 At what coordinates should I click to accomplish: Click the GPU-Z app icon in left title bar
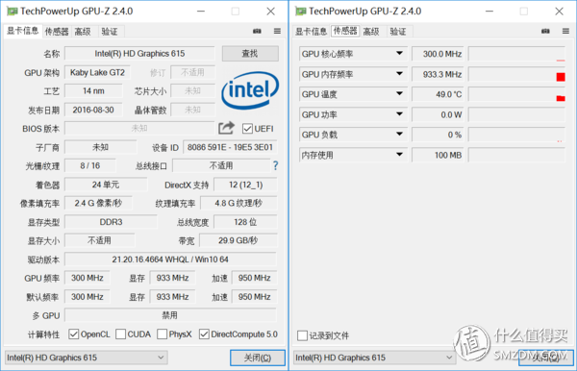click(x=12, y=12)
